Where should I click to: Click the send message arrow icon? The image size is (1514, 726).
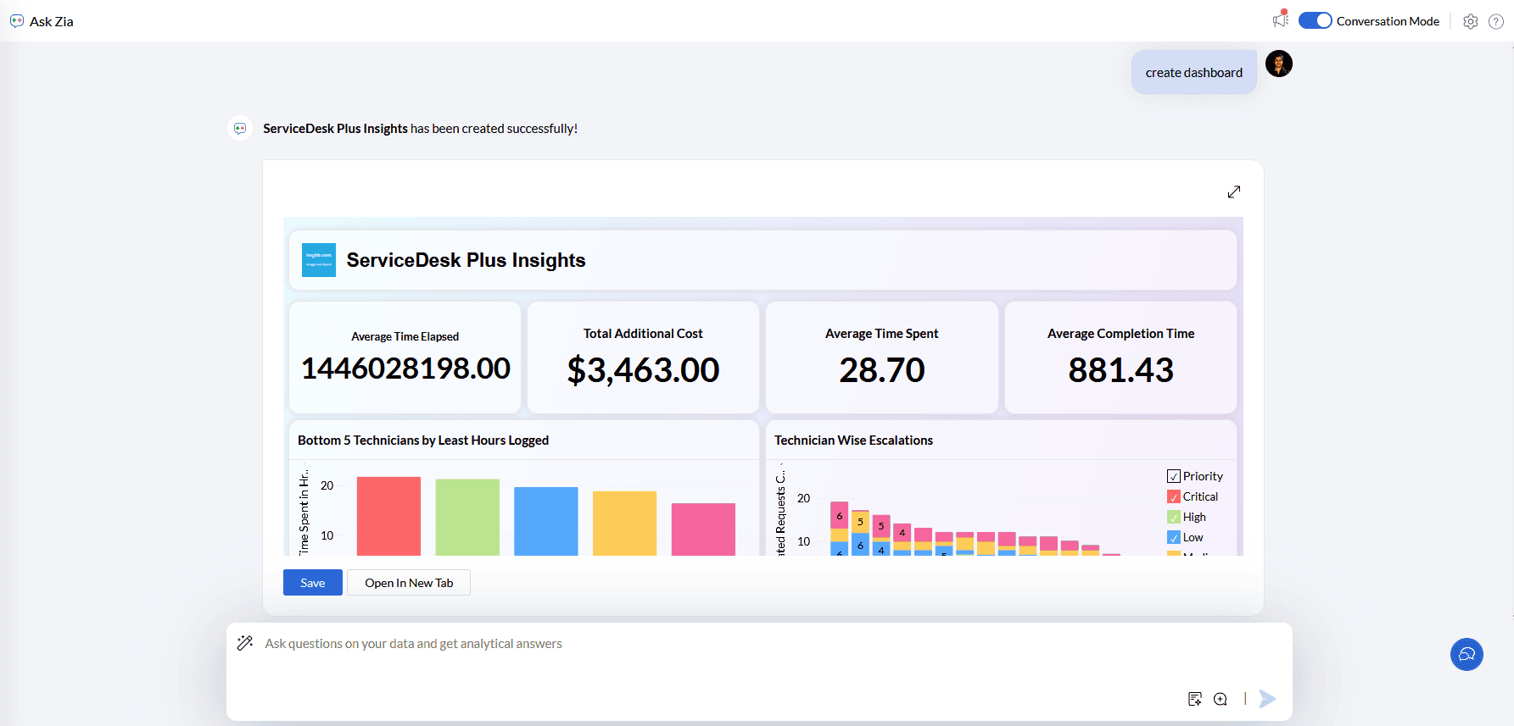pyautogui.click(x=1267, y=699)
